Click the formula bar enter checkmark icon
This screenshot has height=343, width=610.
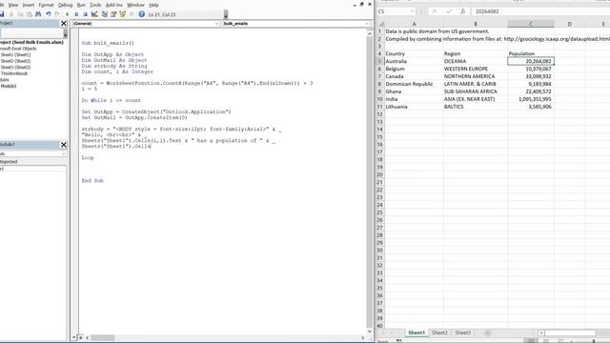tap(449, 11)
